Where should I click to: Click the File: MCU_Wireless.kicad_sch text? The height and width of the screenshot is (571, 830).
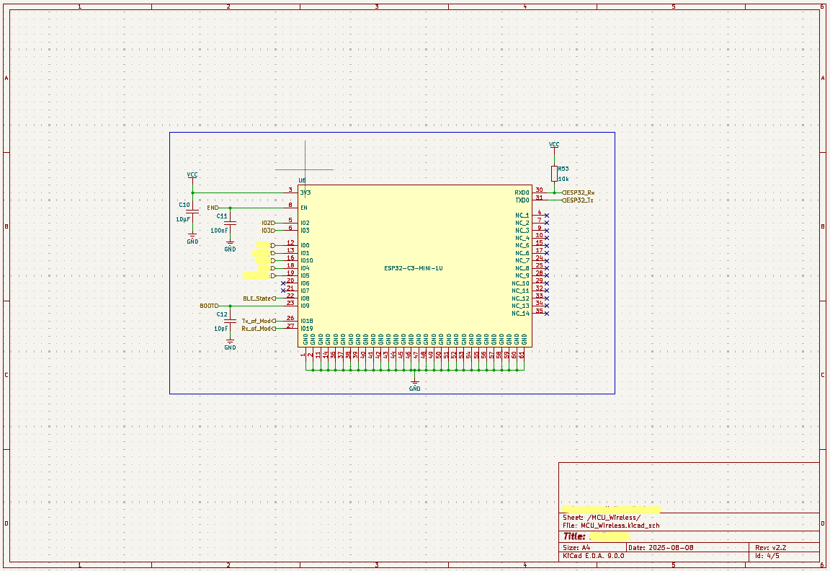click(611, 526)
